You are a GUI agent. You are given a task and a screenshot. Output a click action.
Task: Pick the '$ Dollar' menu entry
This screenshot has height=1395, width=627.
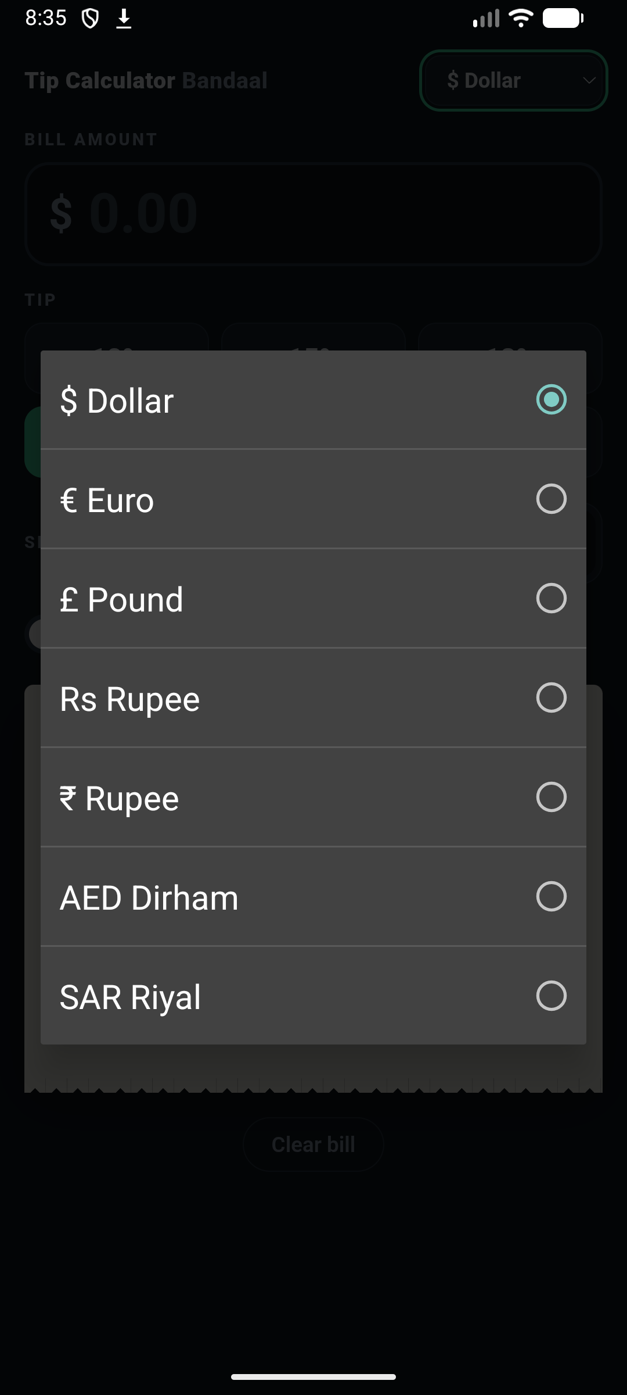(x=313, y=400)
